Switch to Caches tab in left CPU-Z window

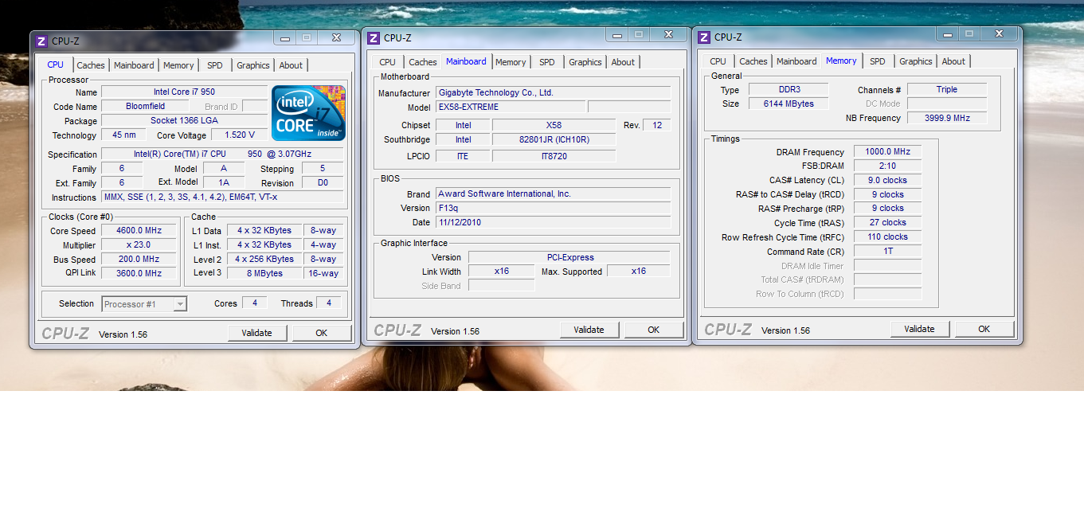[x=91, y=65]
